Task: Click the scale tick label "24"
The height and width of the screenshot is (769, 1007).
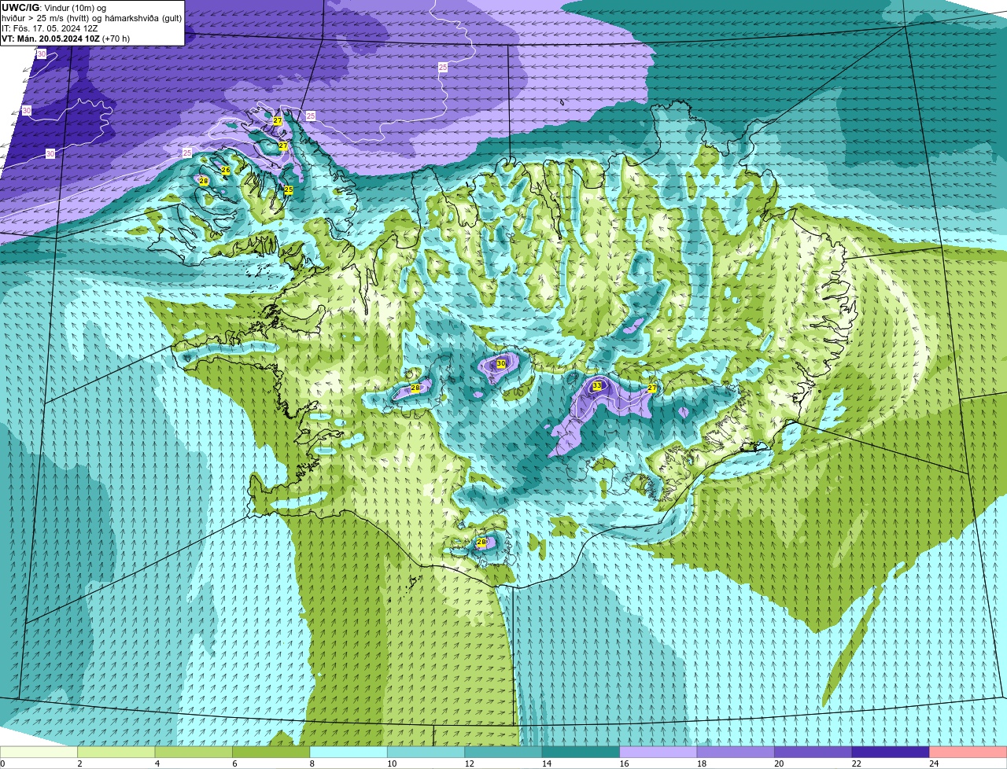Action: click(x=933, y=763)
